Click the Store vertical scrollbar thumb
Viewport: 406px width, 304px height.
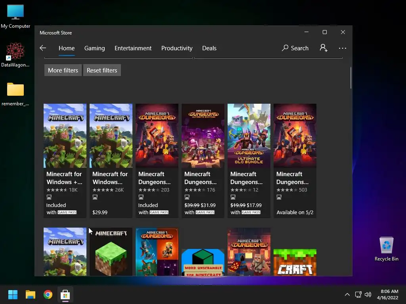351,78
